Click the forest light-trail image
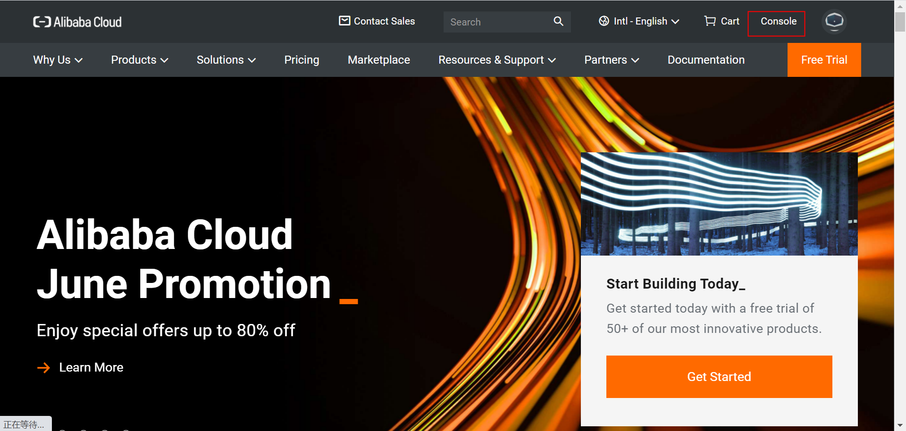The height and width of the screenshot is (431, 906). pyautogui.click(x=719, y=204)
